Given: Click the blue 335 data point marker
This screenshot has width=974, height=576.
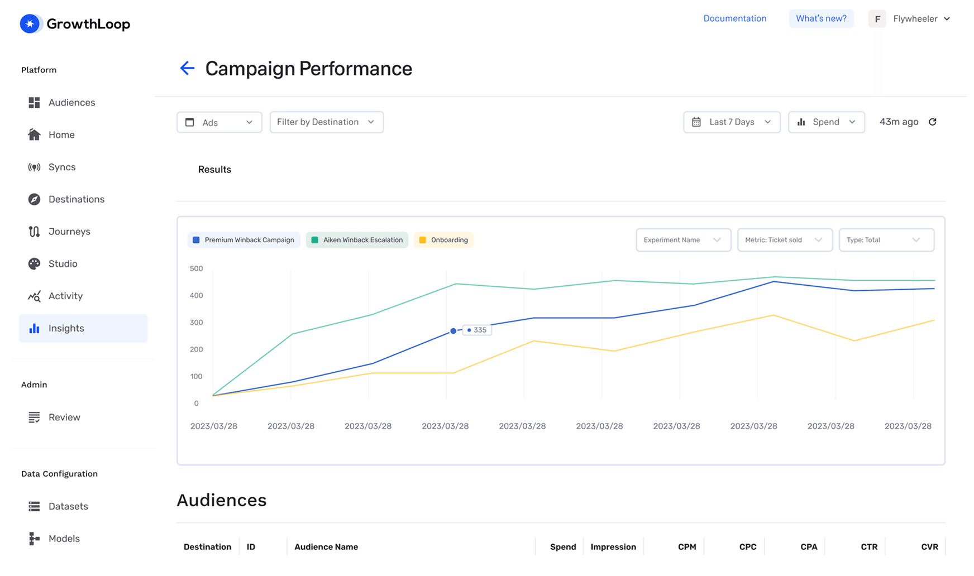Looking at the screenshot, I should [x=453, y=331].
